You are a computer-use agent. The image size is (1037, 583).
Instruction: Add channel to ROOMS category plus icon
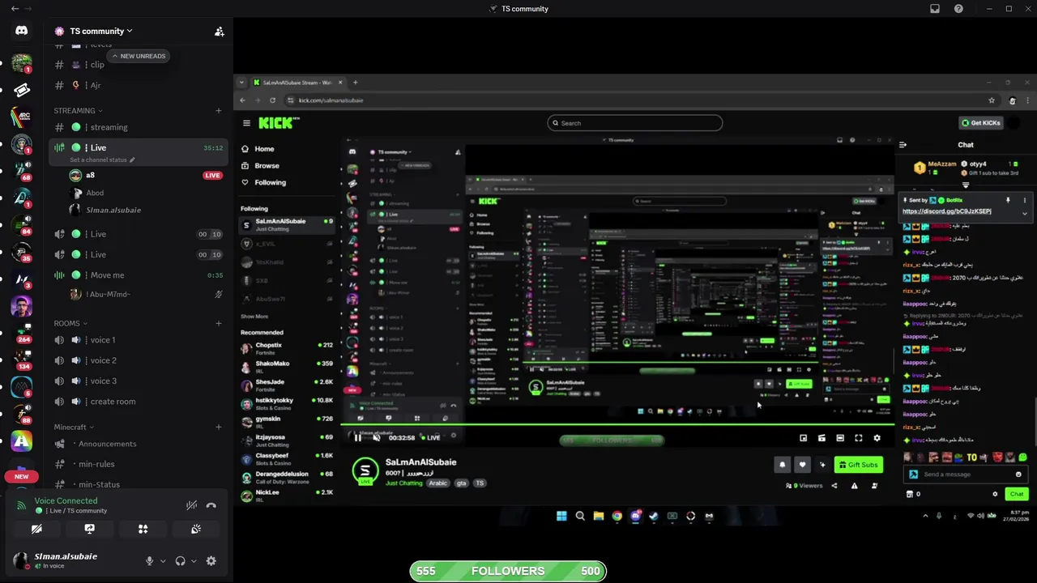pyautogui.click(x=219, y=324)
